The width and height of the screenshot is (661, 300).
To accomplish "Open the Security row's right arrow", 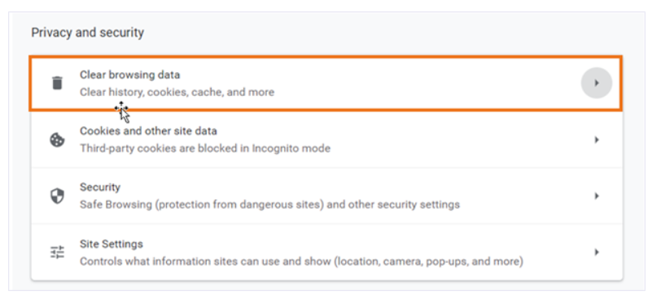I will (597, 196).
